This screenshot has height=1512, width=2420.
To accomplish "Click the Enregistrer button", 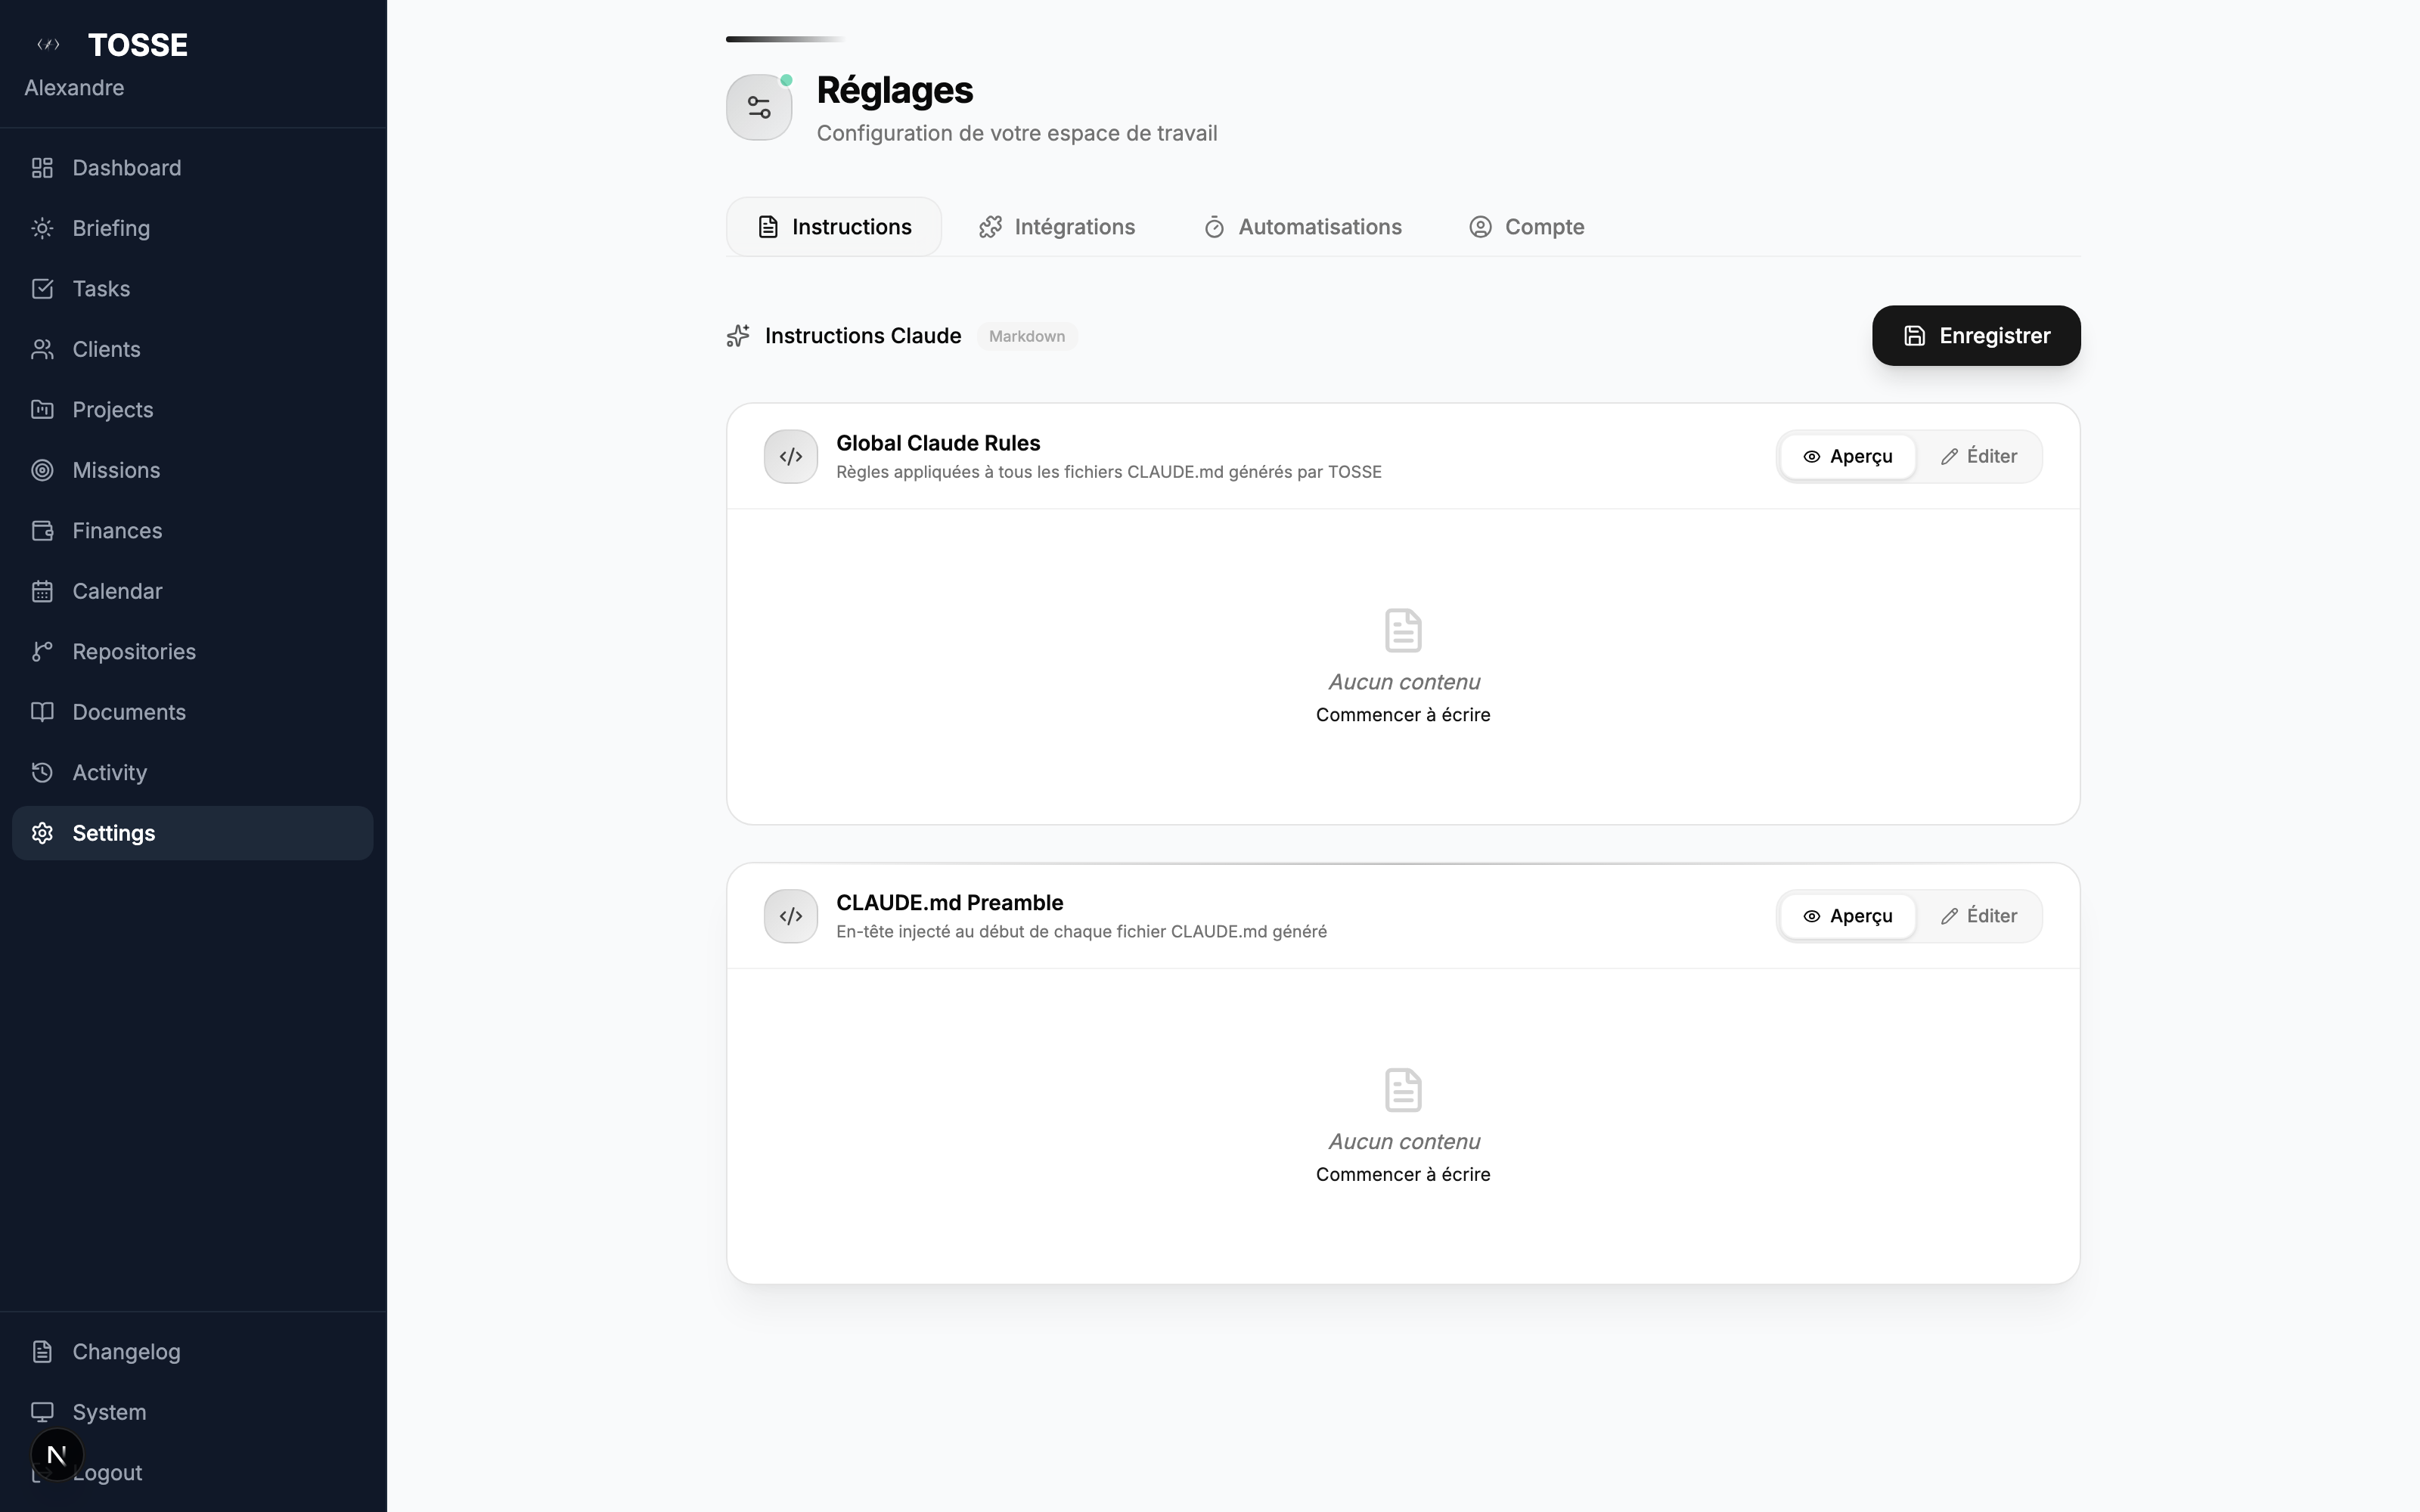I will click(x=1975, y=335).
